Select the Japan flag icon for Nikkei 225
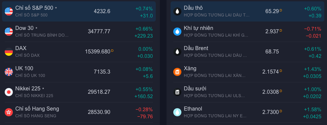Viewport: 327px width, 125px height. point(9,92)
